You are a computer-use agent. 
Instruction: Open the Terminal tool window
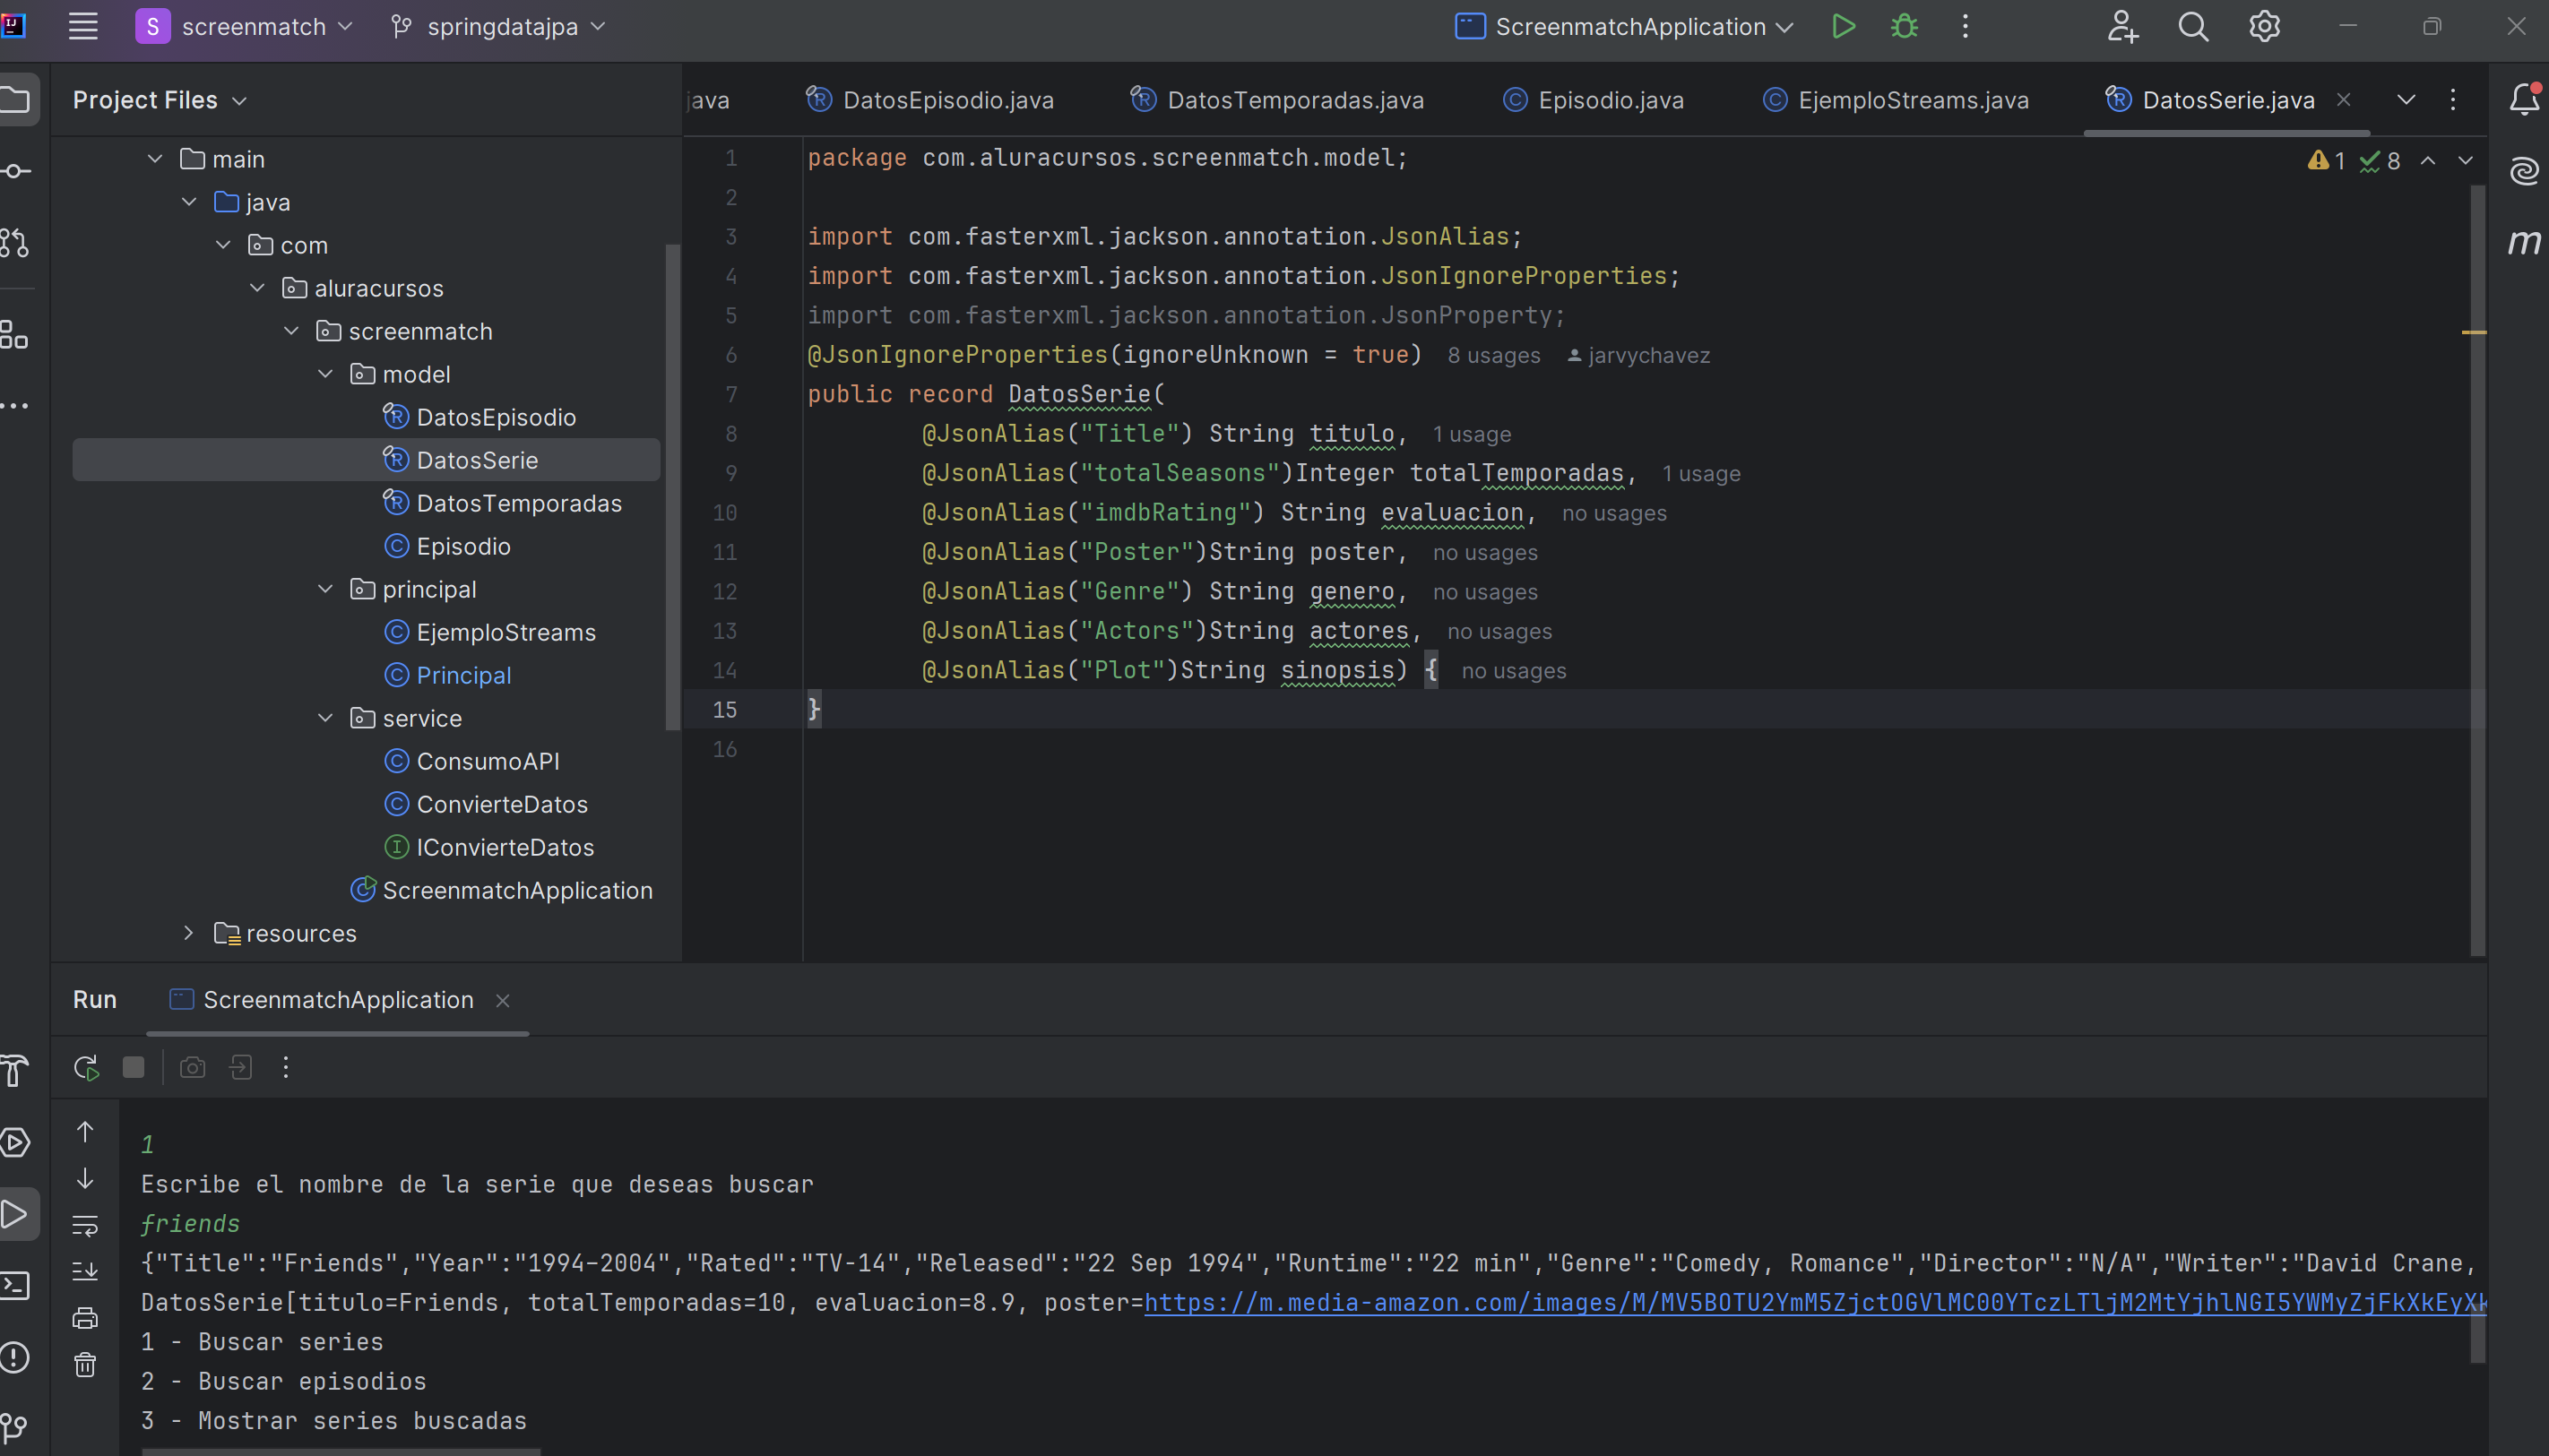[15, 1284]
